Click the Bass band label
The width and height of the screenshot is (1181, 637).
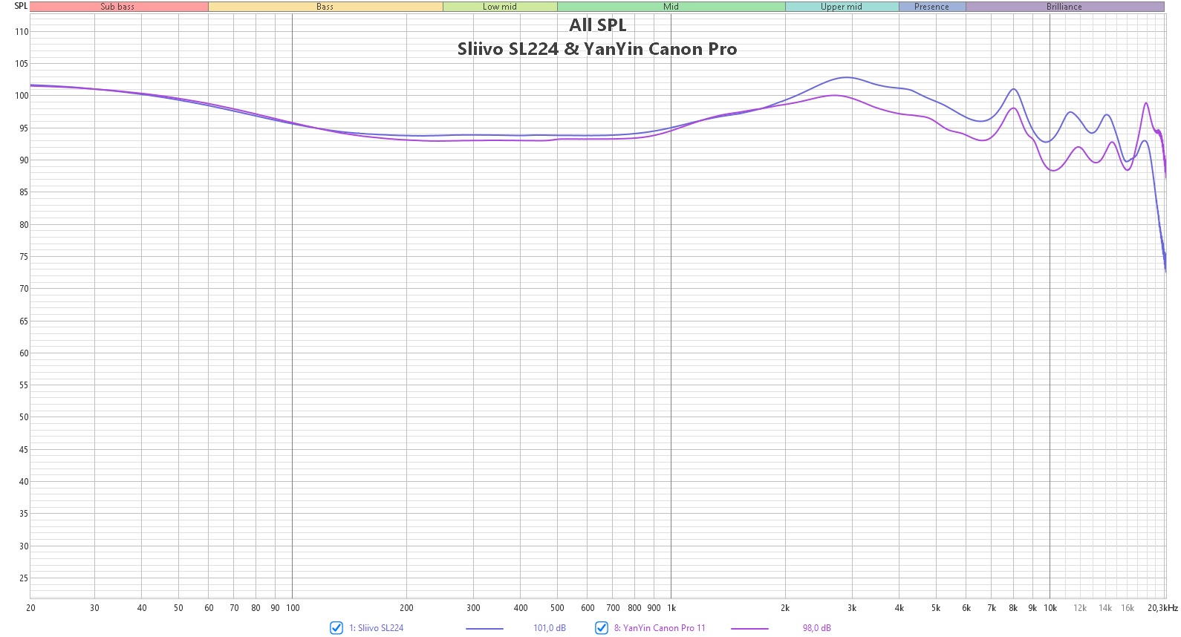tap(325, 7)
